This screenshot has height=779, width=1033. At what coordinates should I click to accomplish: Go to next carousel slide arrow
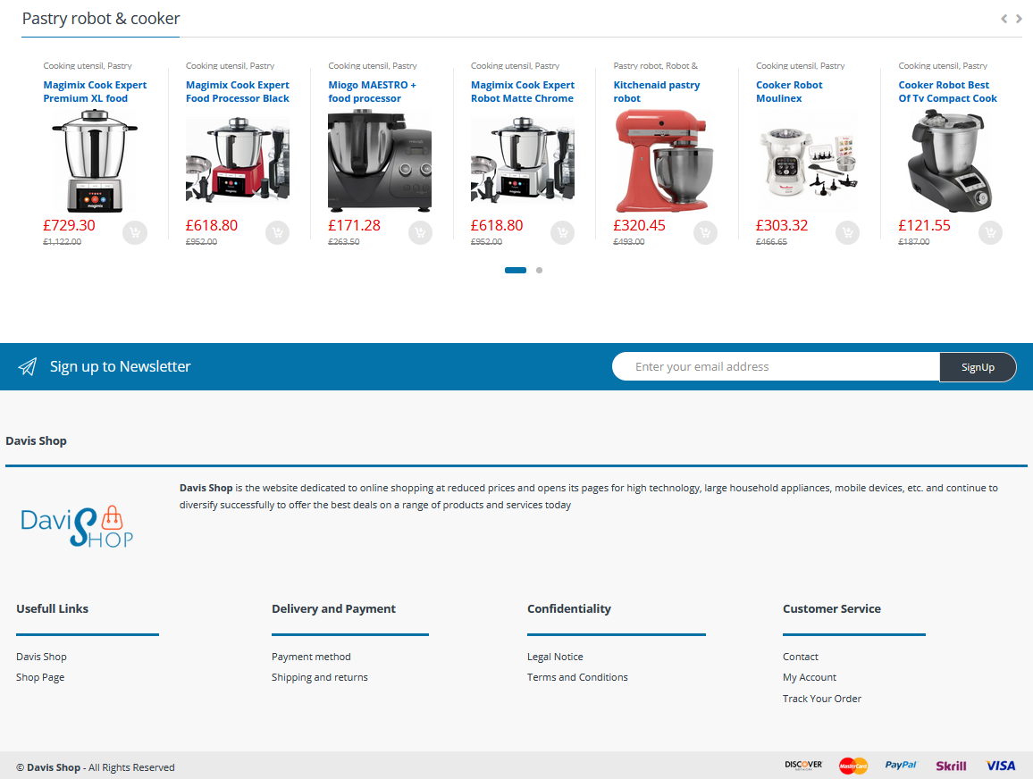coord(1019,19)
